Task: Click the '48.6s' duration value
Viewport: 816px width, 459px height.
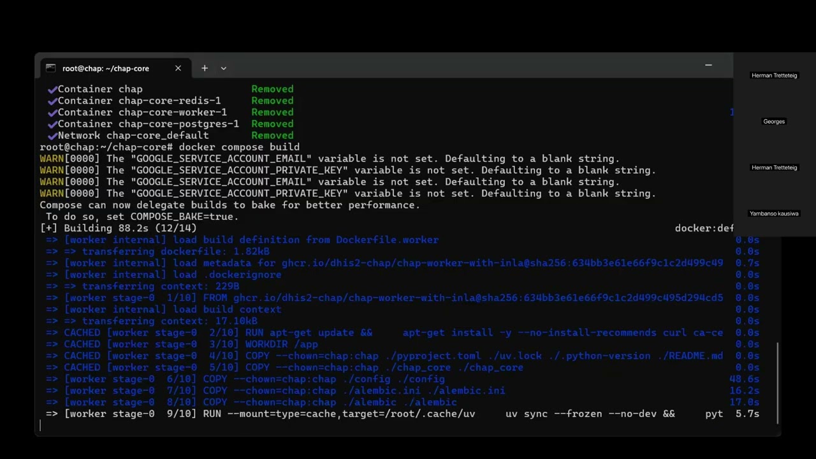Action: [x=744, y=379]
